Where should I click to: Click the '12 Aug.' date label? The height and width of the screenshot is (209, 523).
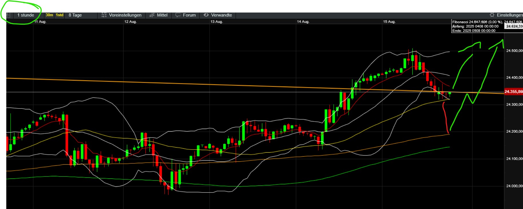130,22
